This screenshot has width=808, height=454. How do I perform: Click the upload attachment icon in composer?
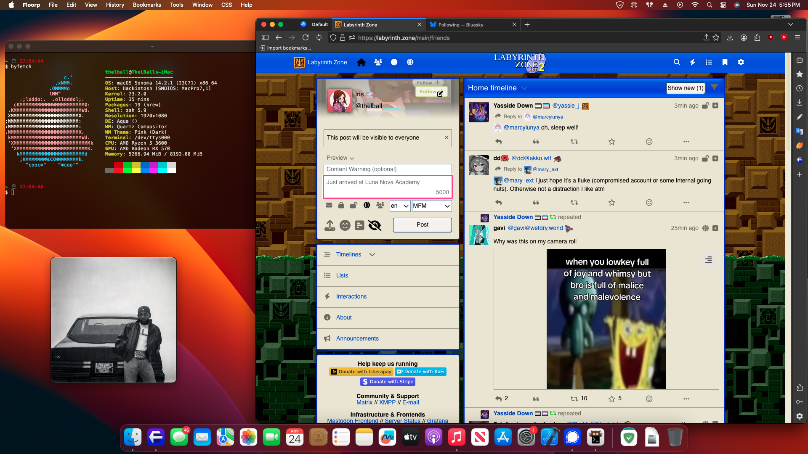point(330,225)
